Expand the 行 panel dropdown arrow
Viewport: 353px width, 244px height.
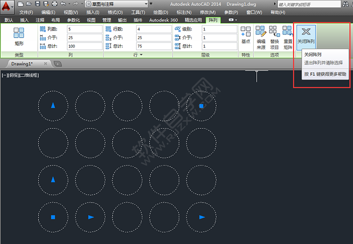(141, 54)
